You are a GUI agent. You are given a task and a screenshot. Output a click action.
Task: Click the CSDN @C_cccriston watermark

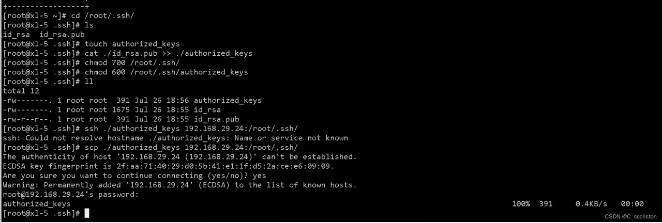click(x=631, y=217)
